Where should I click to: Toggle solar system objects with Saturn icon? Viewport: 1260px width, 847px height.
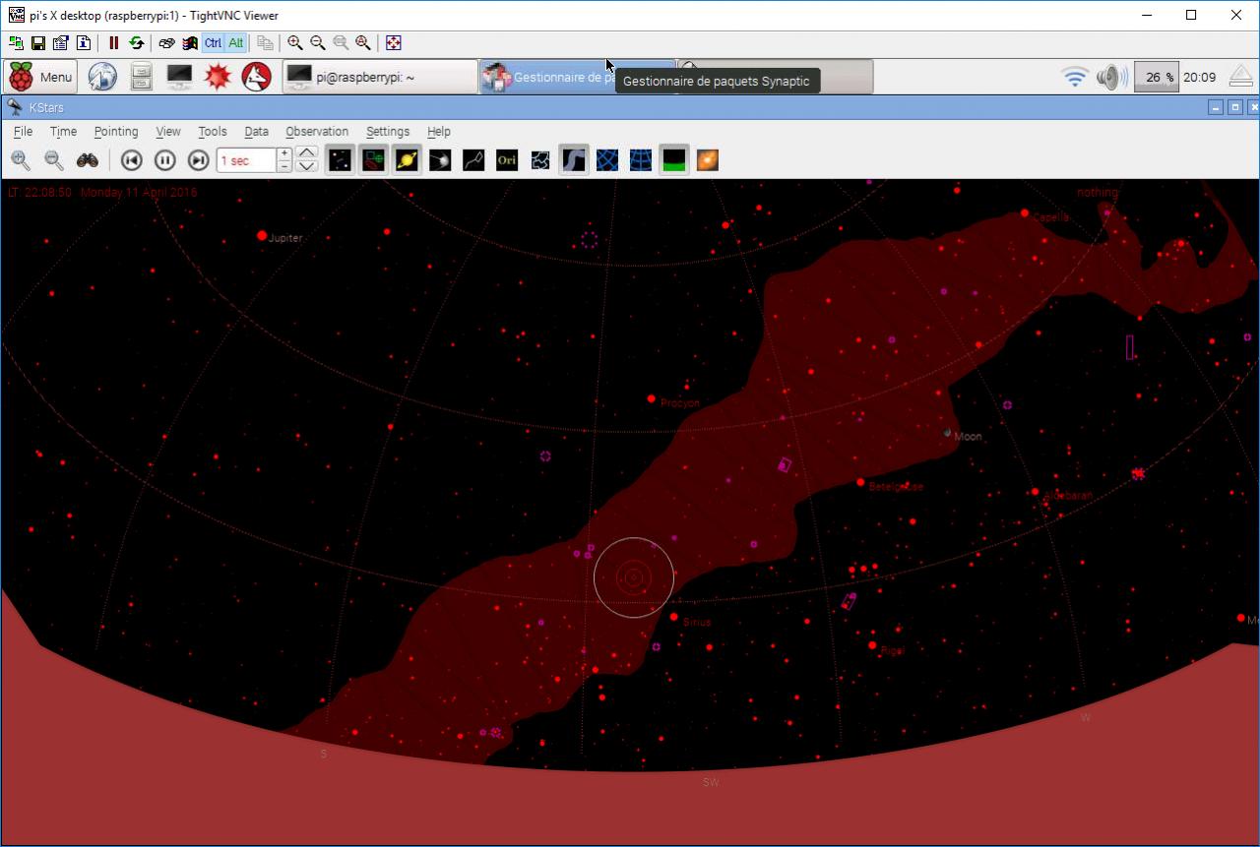pos(407,159)
